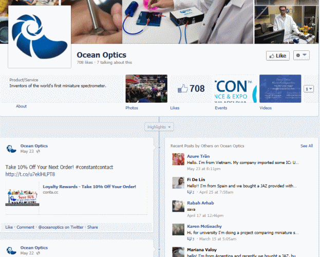Viewport: 320px width, 257px height.
Task: Open the March 15 at 5:05am timestamp
Action: pos(218,239)
